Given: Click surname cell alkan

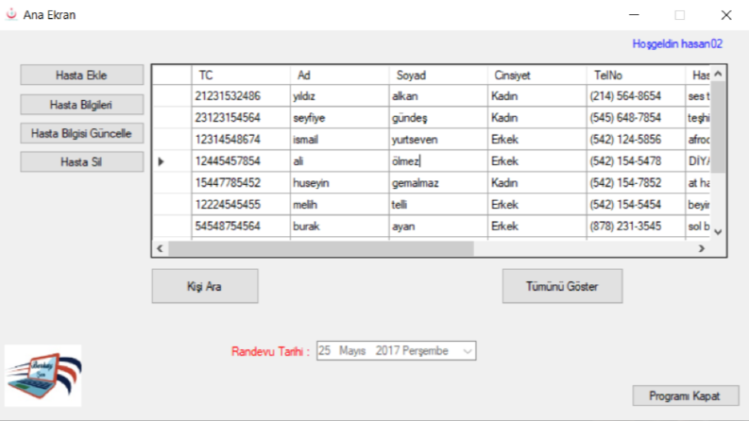Looking at the screenshot, I should tap(438, 96).
